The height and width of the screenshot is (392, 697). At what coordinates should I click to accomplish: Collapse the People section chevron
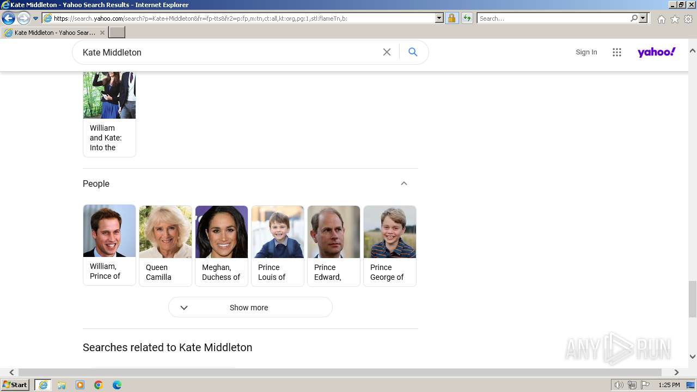[x=404, y=183]
